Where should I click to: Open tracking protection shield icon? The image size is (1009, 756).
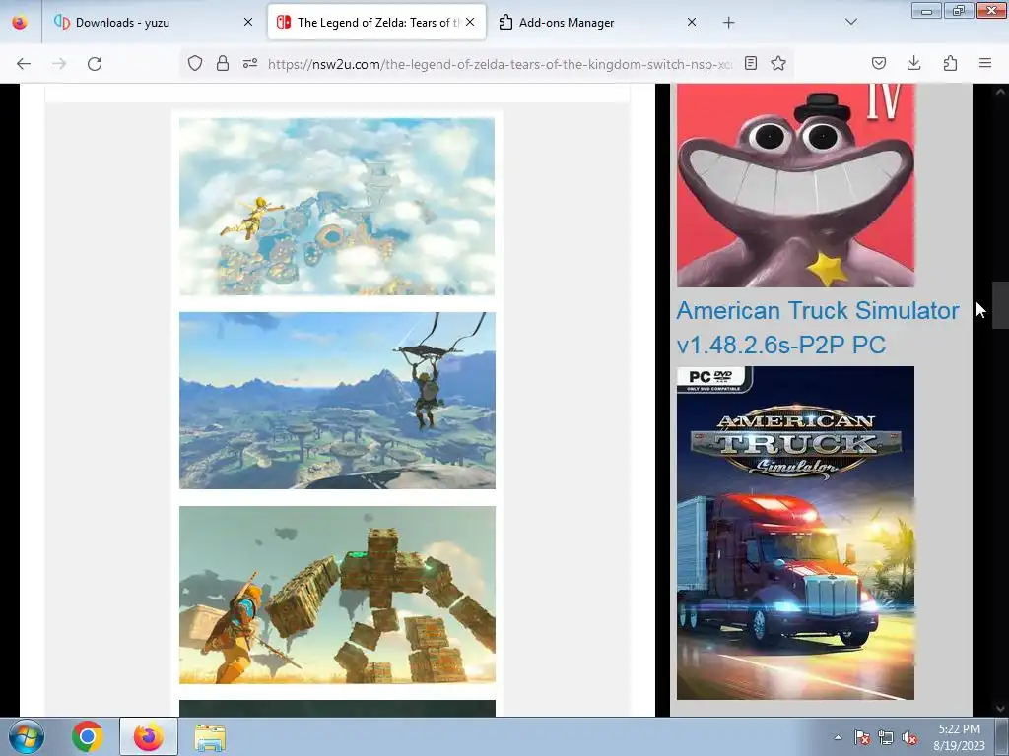point(195,63)
